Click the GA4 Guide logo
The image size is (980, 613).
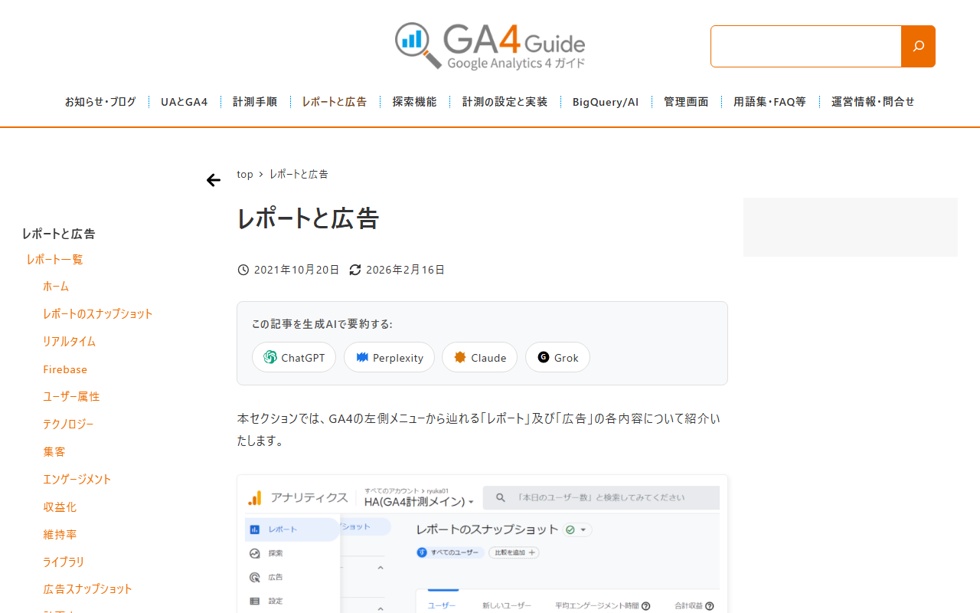click(490, 46)
